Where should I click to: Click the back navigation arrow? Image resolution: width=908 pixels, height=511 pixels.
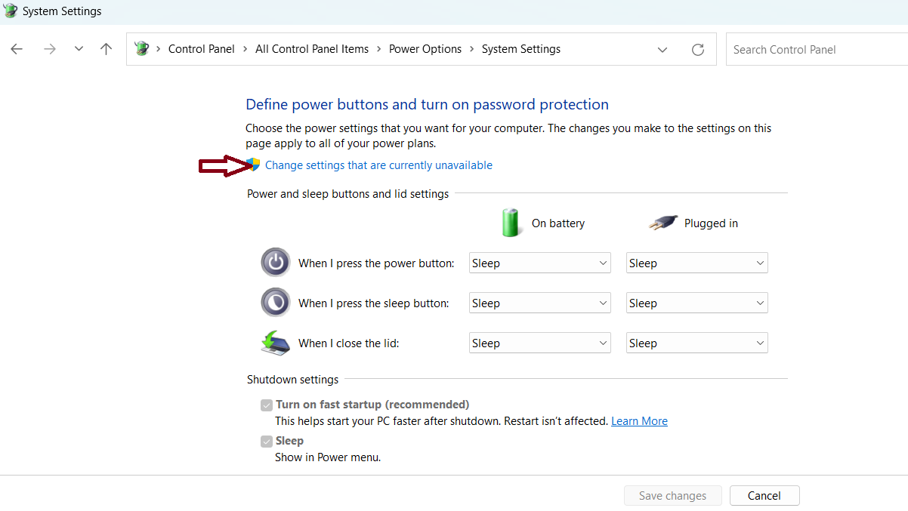click(x=17, y=49)
